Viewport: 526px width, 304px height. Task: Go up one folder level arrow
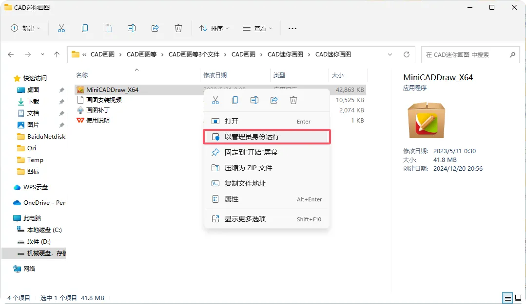click(x=57, y=54)
